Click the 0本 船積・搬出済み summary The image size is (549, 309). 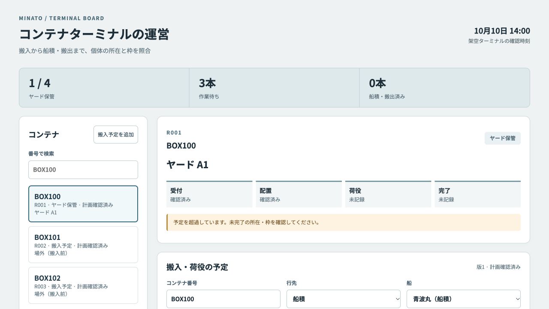point(445,88)
